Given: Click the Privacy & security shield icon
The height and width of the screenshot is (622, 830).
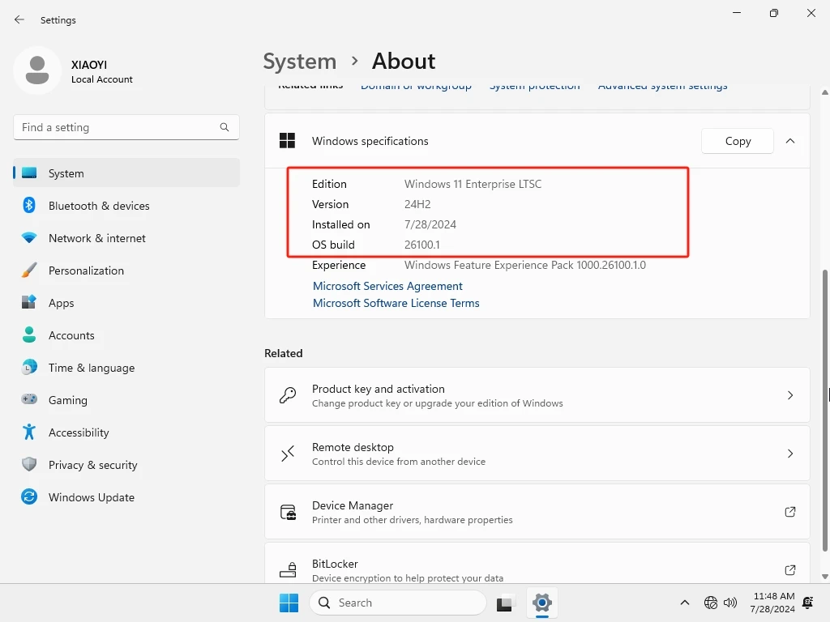Looking at the screenshot, I should coord(29,464).
